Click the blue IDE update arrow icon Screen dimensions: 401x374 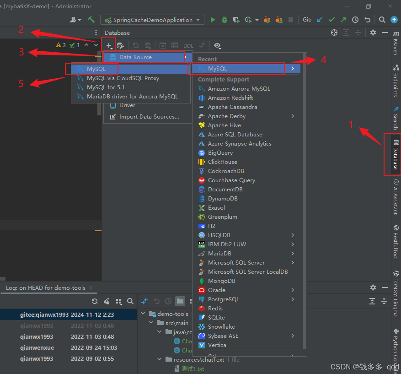[x=394, y=20]
